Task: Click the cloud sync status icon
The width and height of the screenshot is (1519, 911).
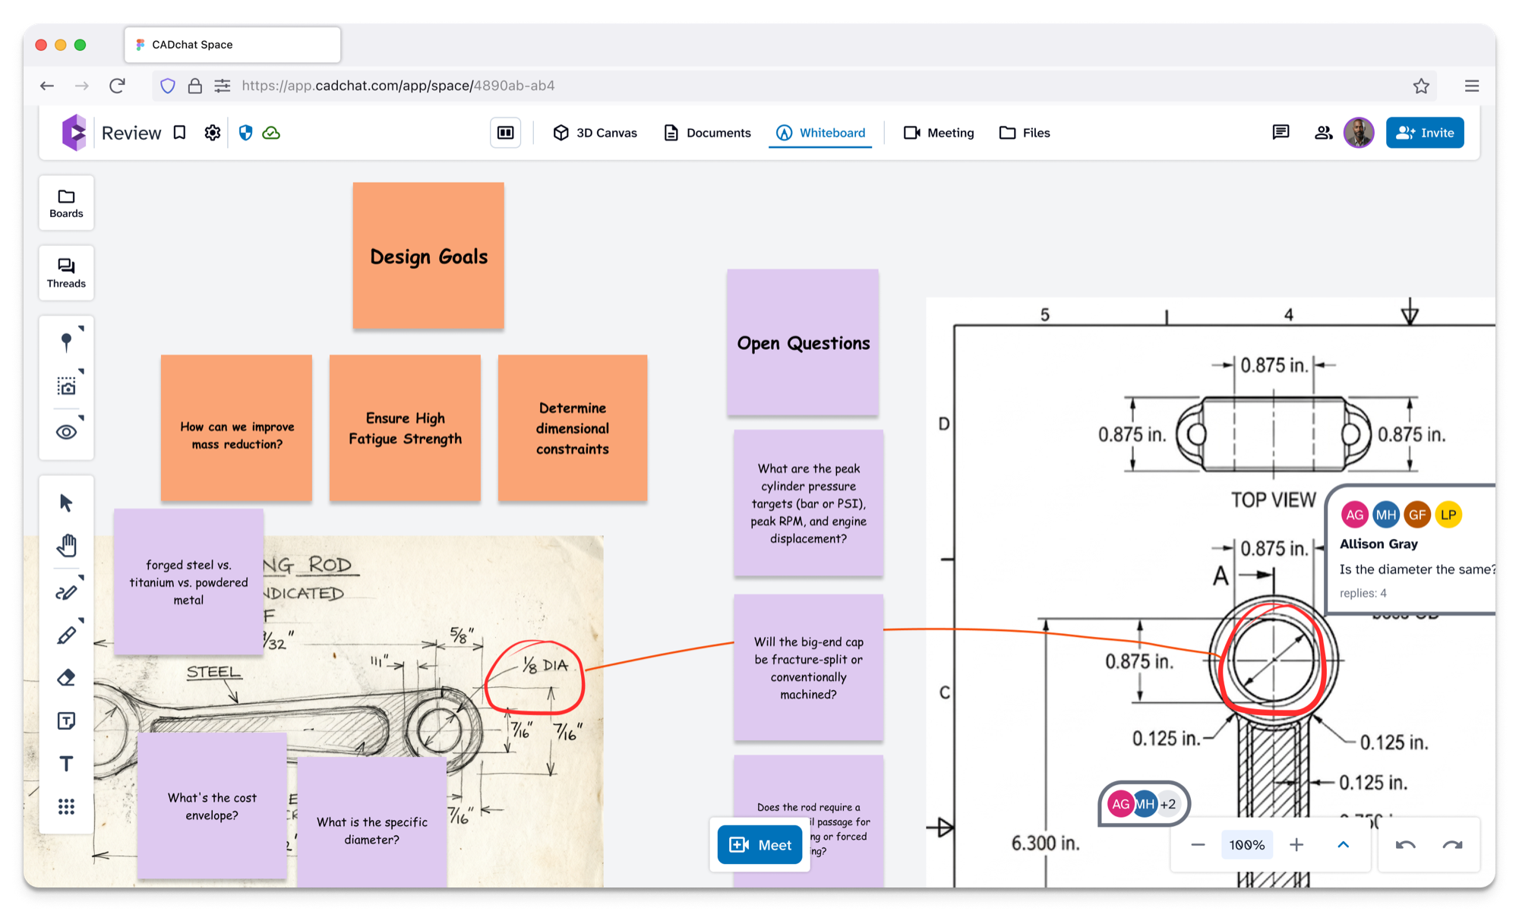Action: tap(271, 133)
